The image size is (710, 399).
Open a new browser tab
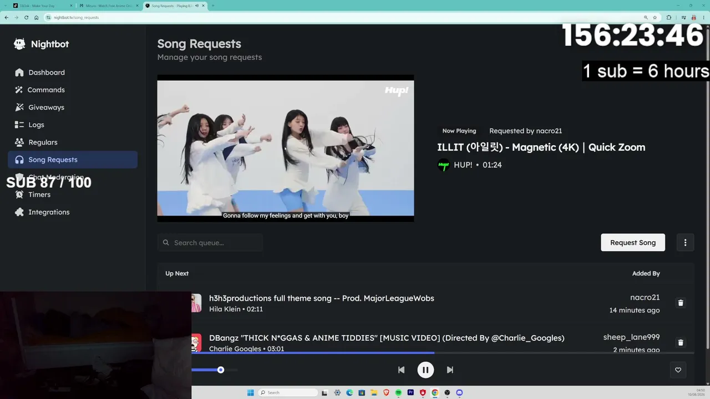[x=213, y=6]
